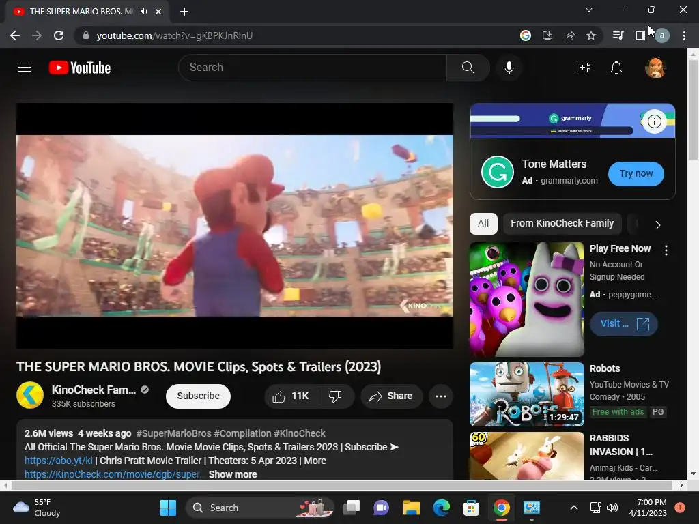Open the Chrome side panel

click(640, 35)
